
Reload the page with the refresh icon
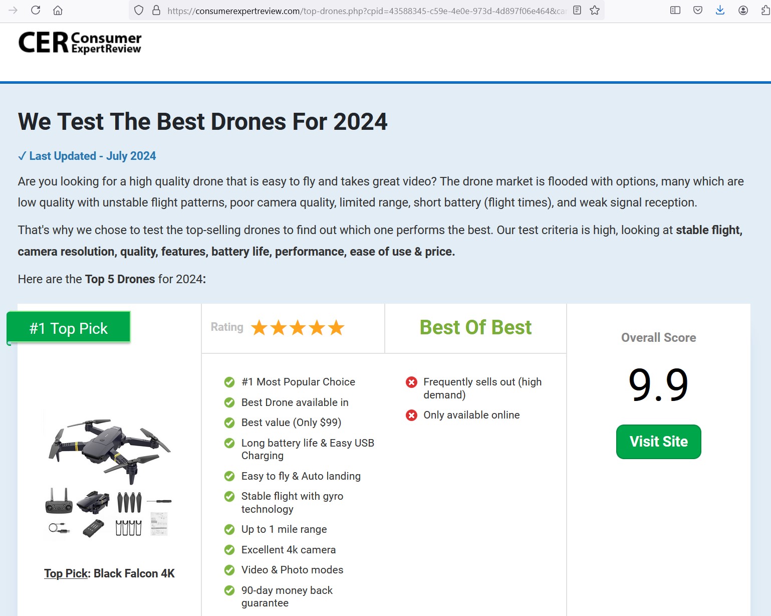pyautogui.click(x=36, y=10)
